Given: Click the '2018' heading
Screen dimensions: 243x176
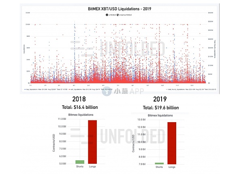Looking at the screenshot, I should (x=79, y=99).
